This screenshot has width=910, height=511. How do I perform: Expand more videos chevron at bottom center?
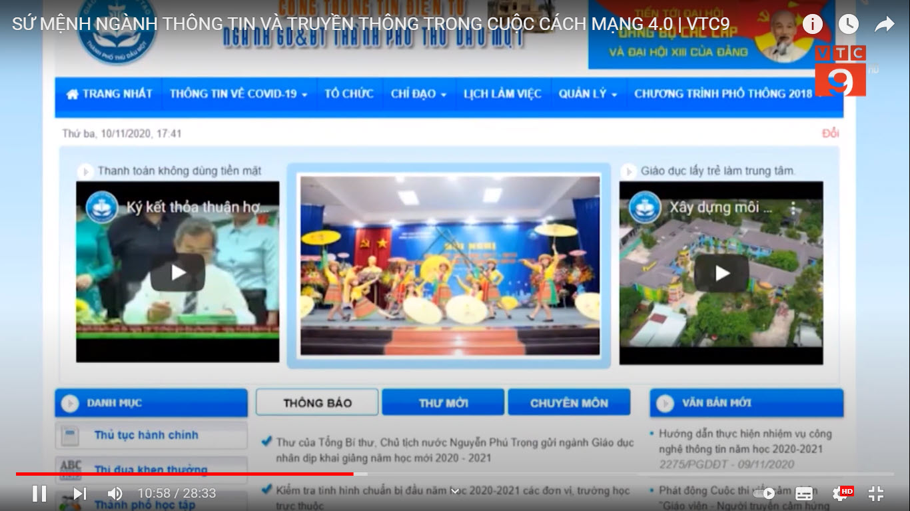[x=455, y=492]
